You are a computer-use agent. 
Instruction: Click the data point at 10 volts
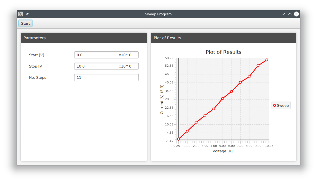(267, 60)
